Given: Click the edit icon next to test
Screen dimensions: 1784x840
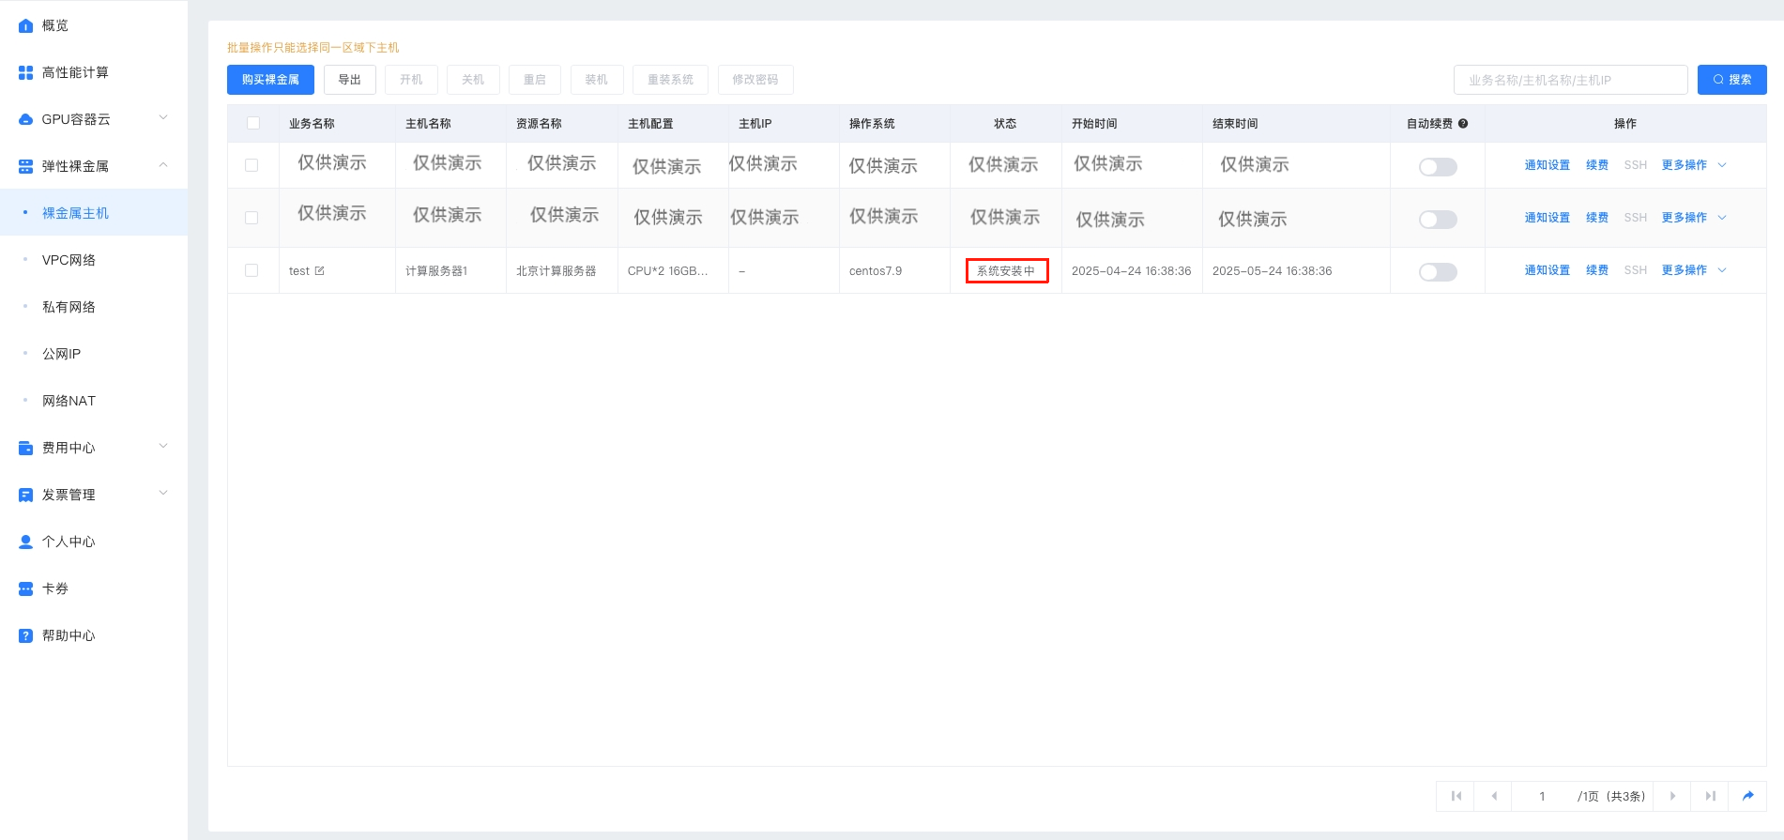Looking at the screenshot, I should pyautogui.click(x=319, y=271).
